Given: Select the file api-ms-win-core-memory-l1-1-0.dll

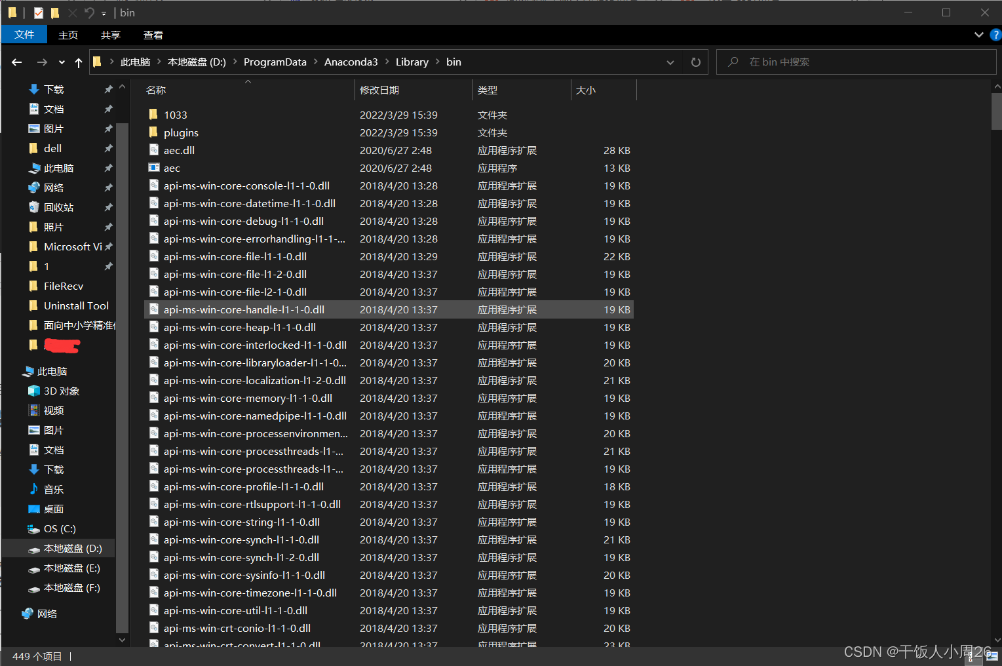Looking at the screenshot, I should [x=389, y=398].
